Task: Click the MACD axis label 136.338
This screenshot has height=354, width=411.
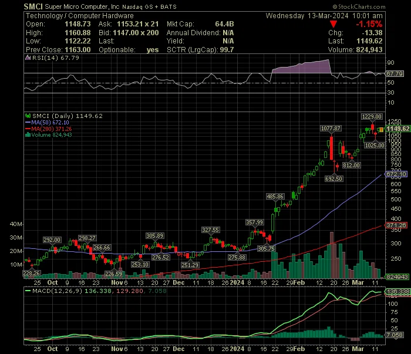Action: (397, 291)
